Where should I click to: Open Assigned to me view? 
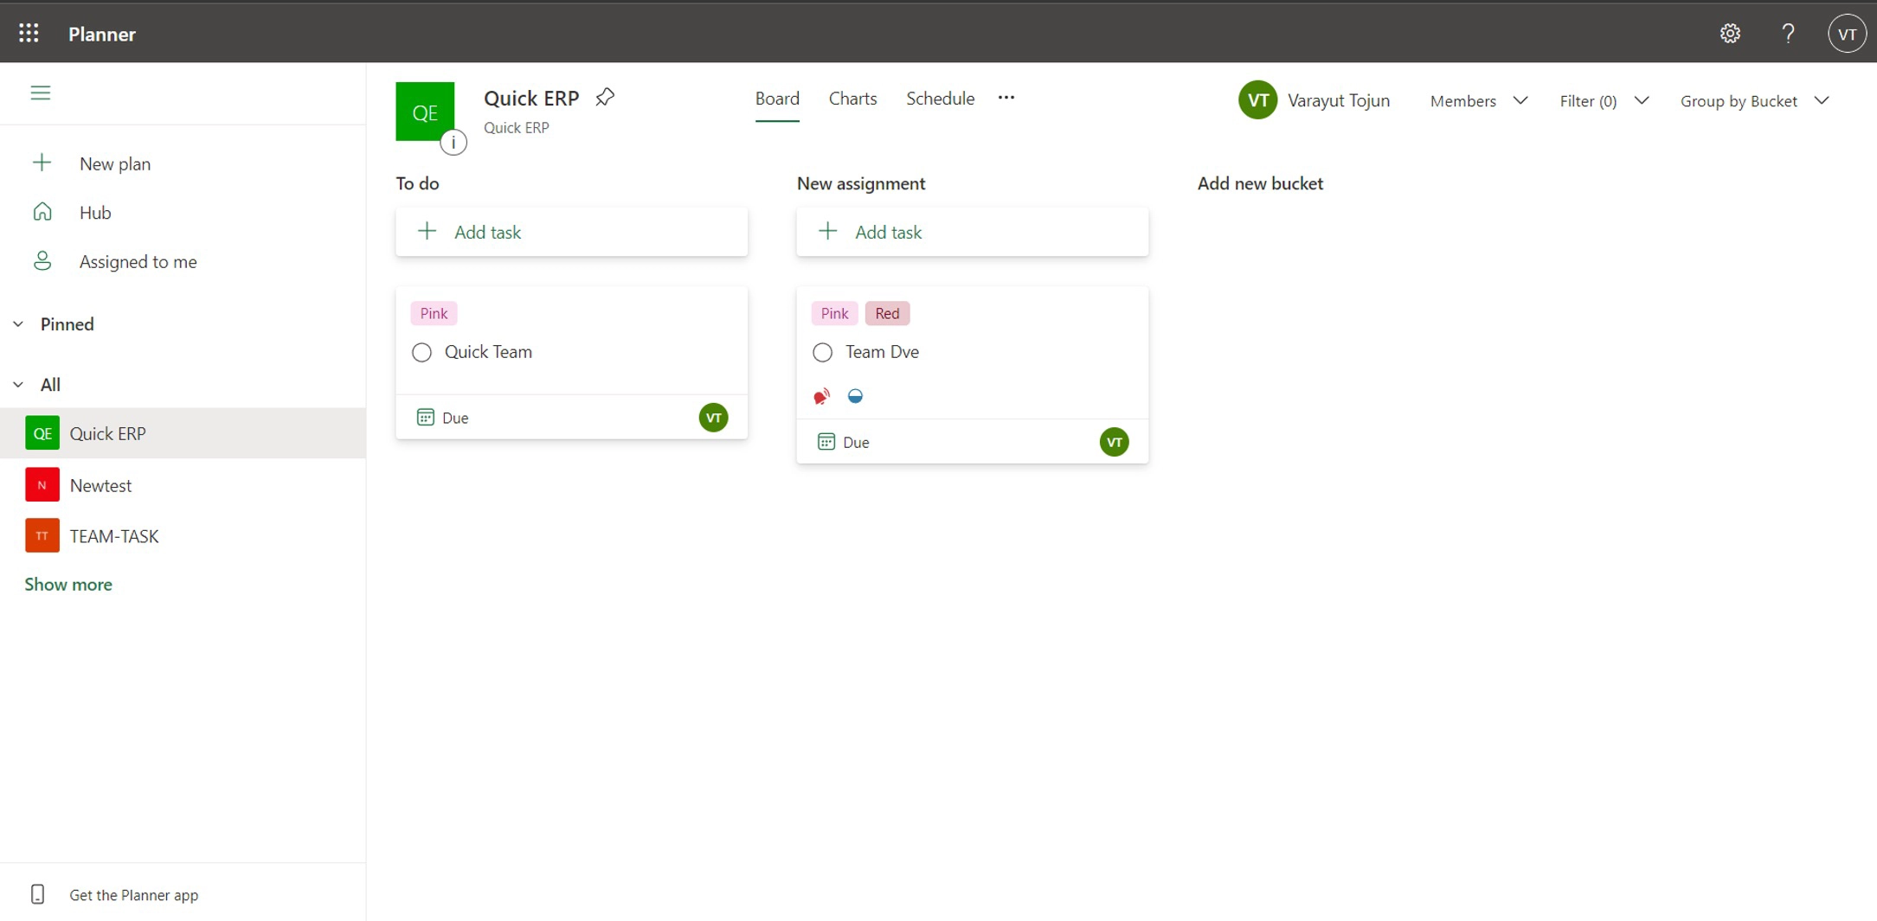pyautogui.click(x=138, y=261)
